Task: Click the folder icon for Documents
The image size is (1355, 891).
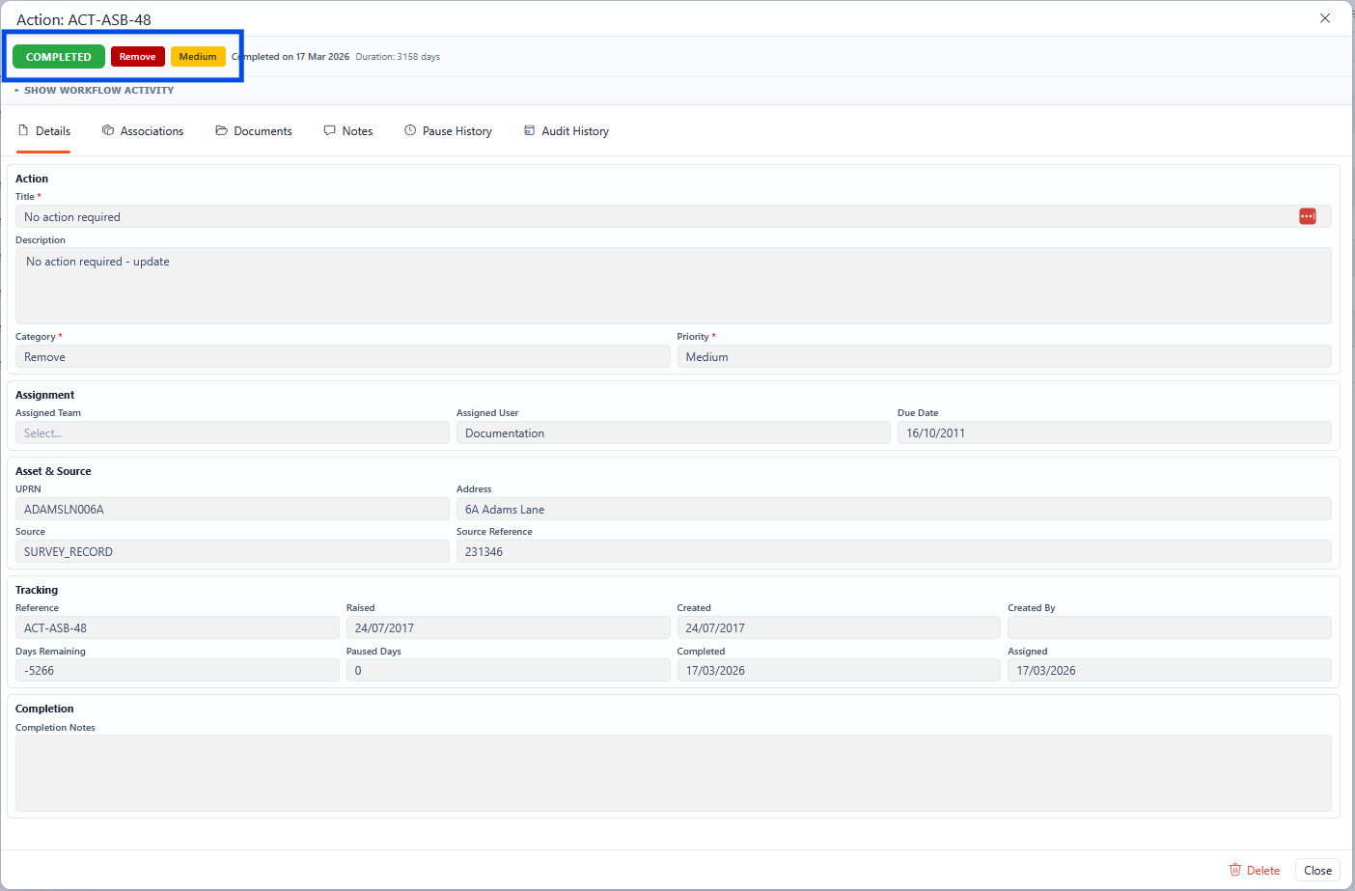Action: coord(221,130)
